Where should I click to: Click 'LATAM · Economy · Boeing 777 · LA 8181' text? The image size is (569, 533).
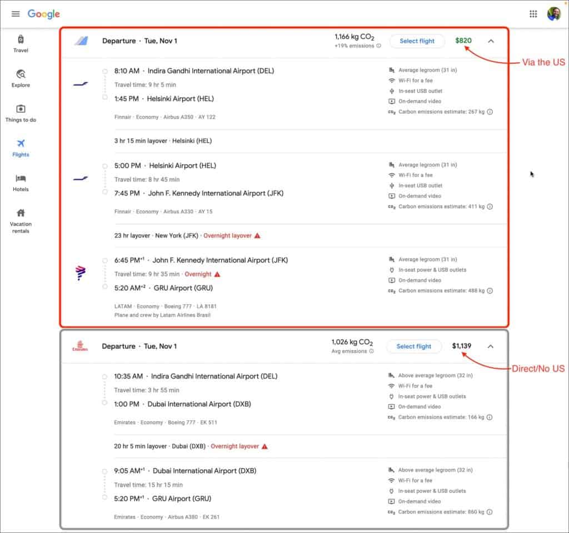coord(166,306)
